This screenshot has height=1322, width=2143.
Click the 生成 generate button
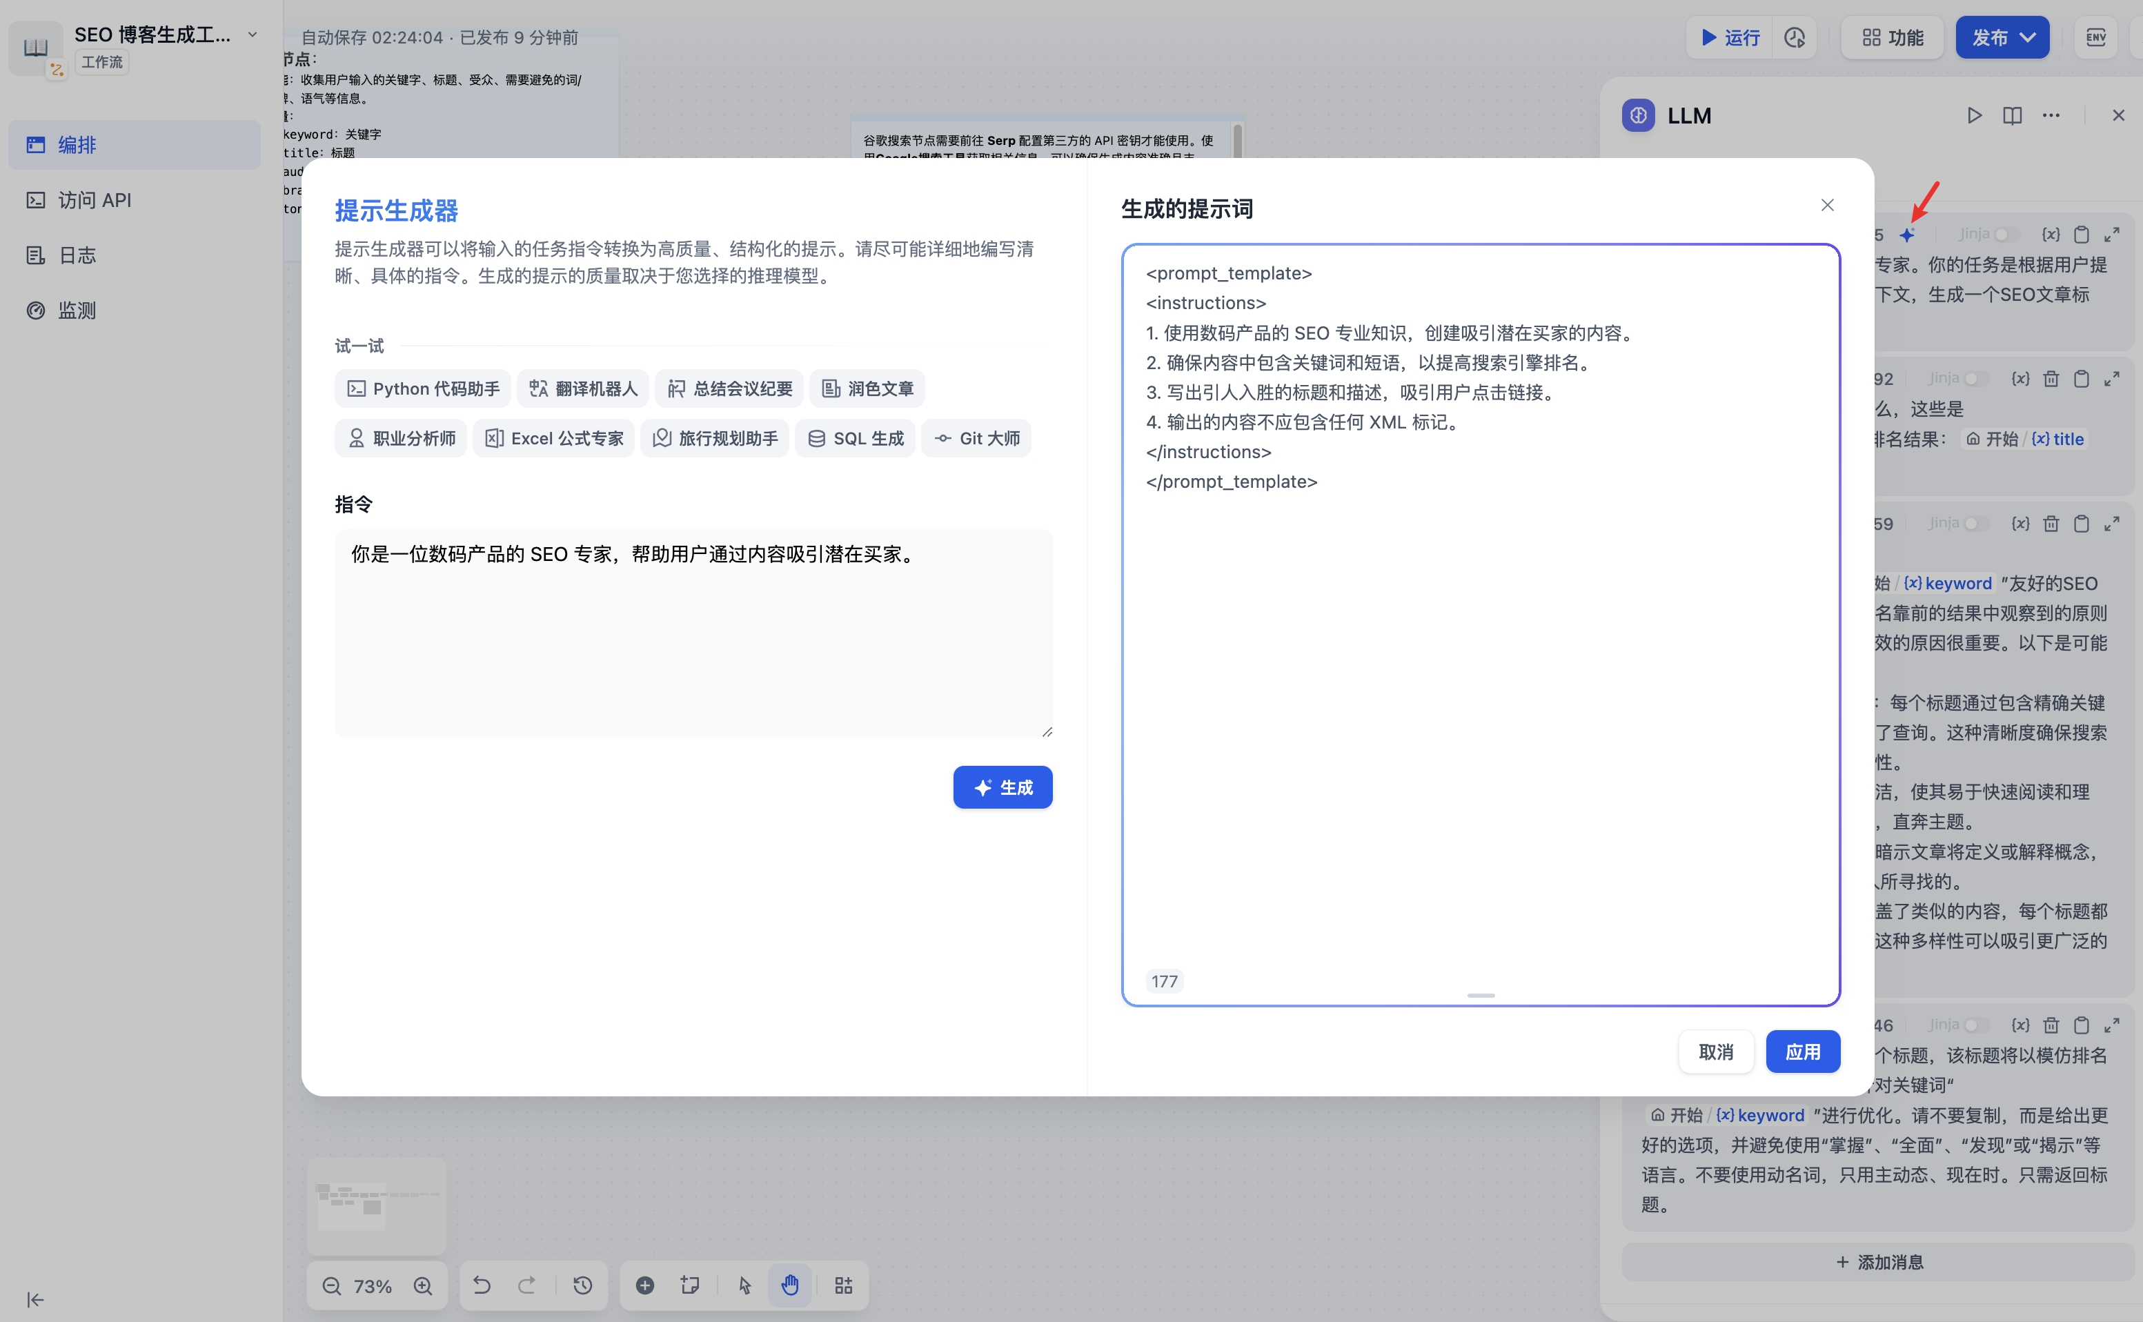click(1002, 787)
